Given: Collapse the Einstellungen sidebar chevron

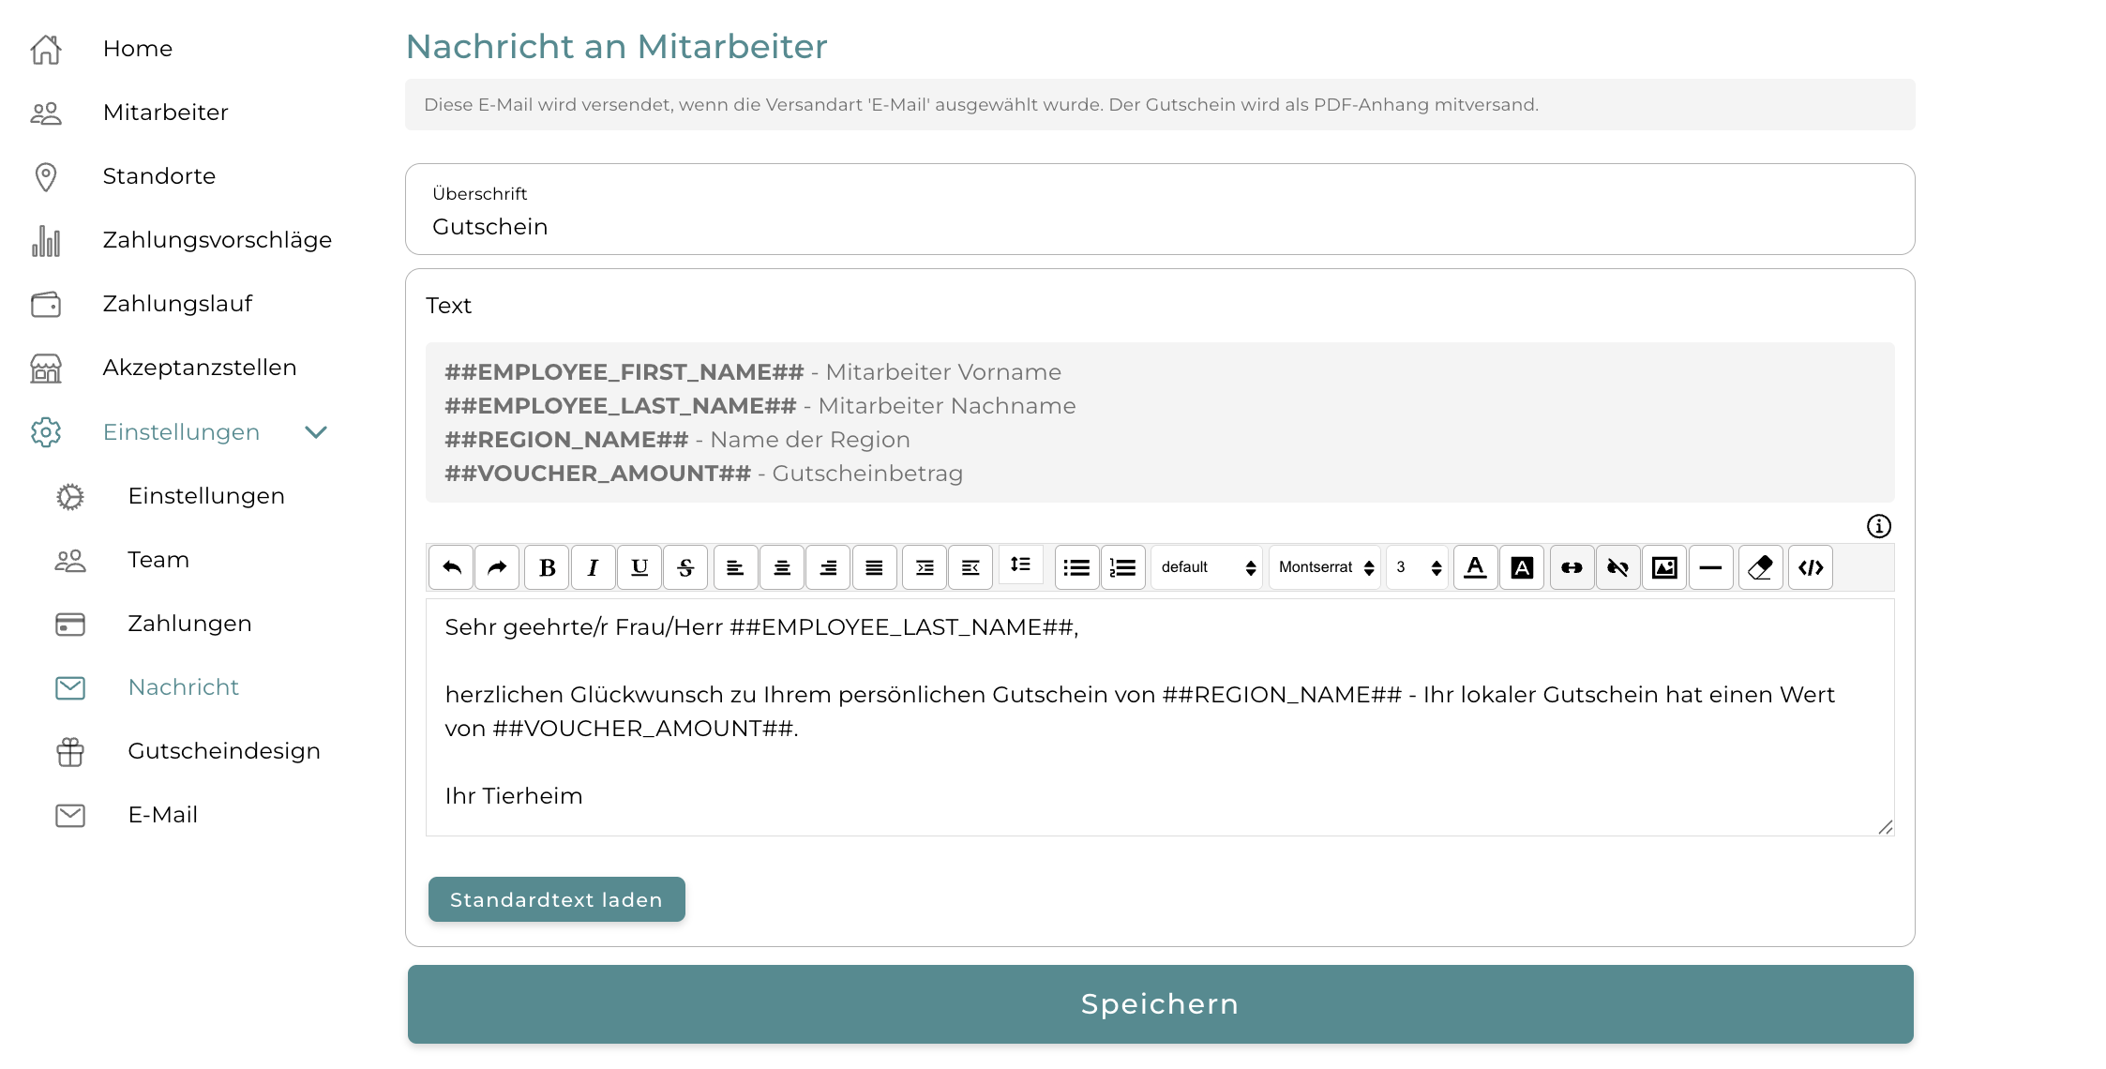Looking at the screenshot, I should [x=316, y=432].
